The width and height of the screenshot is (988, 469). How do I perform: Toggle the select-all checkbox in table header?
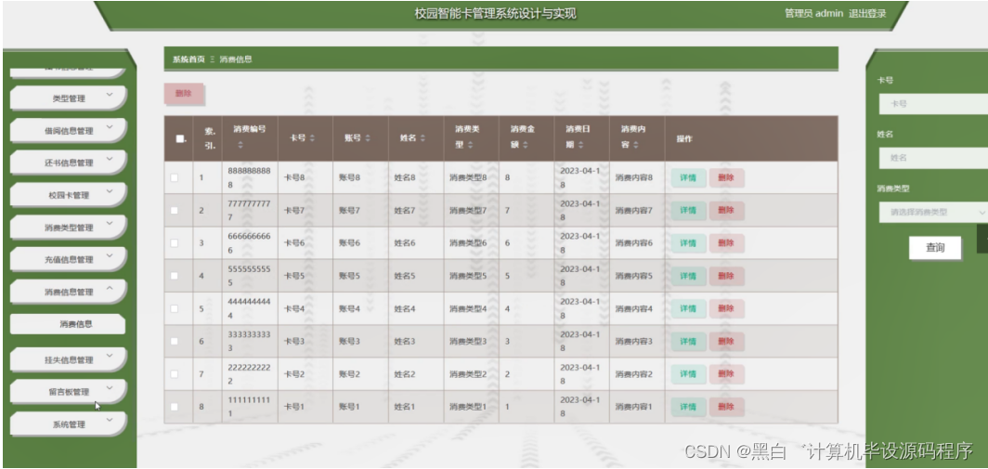click(179, 138)
